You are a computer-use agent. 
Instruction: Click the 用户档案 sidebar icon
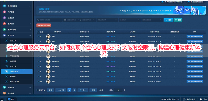click(4, 93)
